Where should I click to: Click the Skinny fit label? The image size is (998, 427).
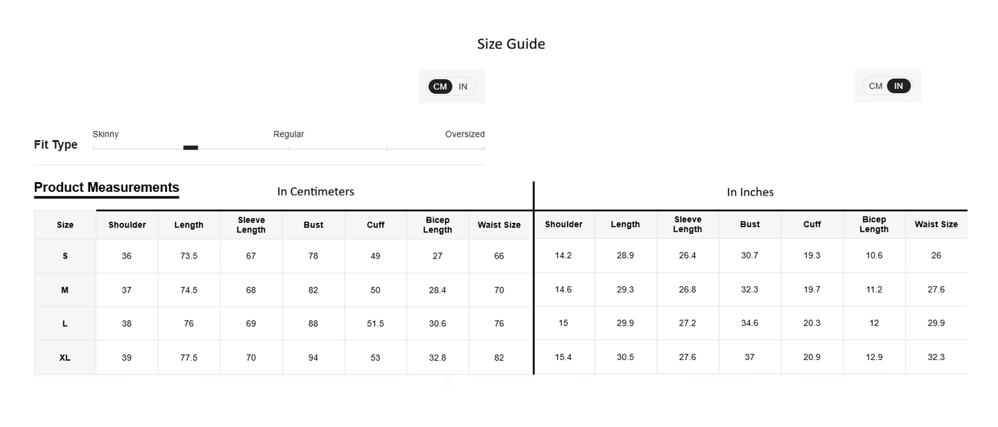click(106, 134)
